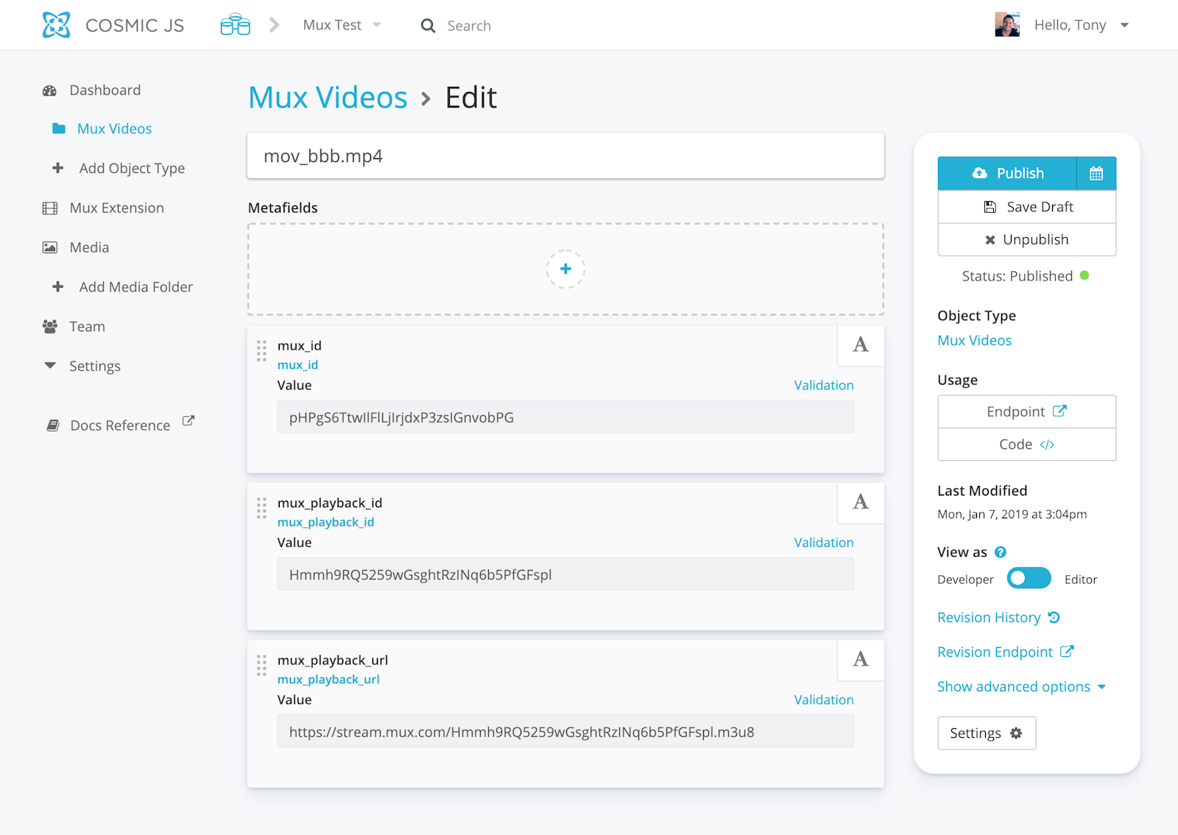Viewport: 1178px width, 835px height.
Task: Click the mux_id text type icon
Action: click(x=861, y=345)
